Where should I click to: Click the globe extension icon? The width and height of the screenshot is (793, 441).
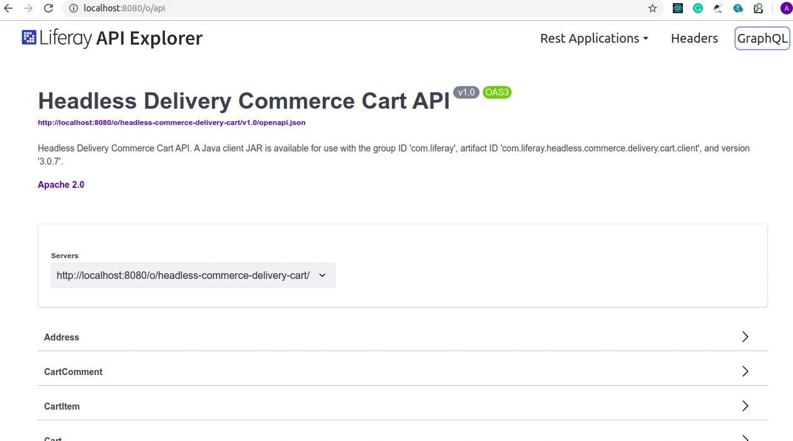tap(738, 8)
